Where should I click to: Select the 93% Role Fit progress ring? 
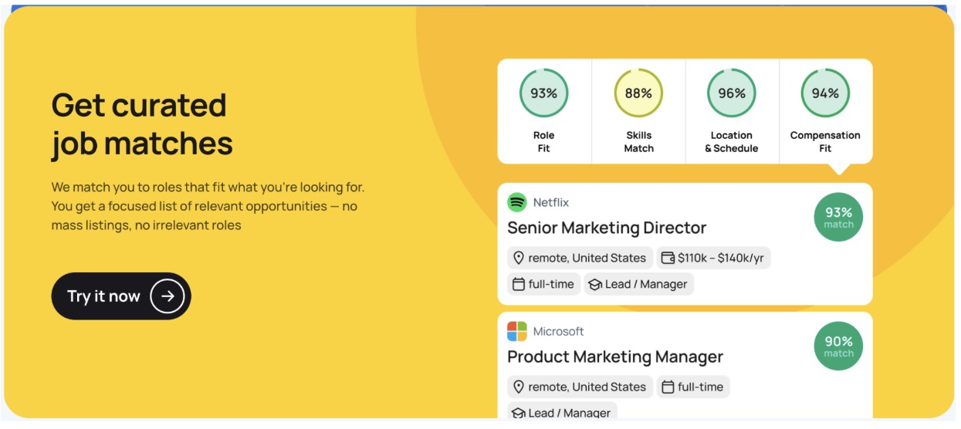point(544,93)
